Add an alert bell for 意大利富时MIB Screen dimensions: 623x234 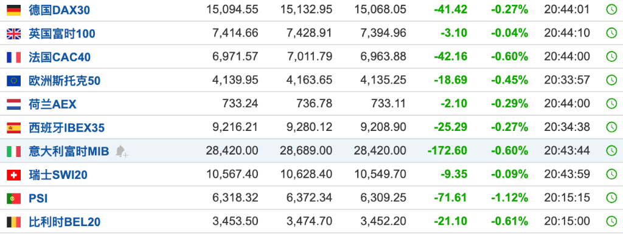click(x=121, y=151)
